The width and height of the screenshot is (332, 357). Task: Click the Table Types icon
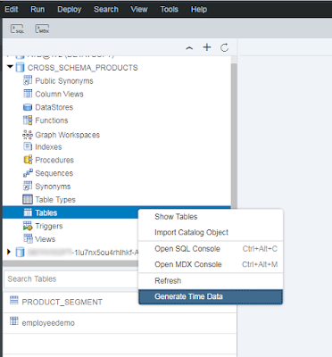[28, 199]
